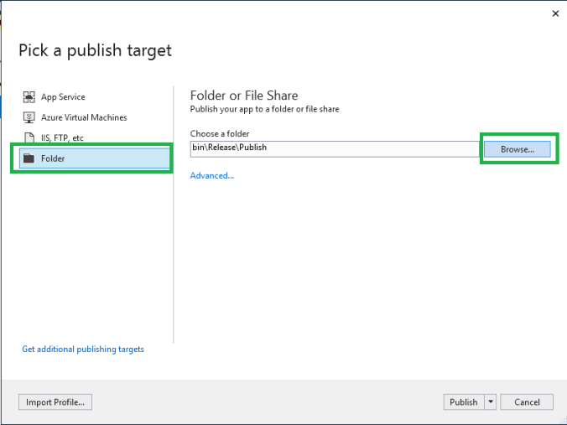Choose the Azure Virtual Machines target

click(84, 117)
